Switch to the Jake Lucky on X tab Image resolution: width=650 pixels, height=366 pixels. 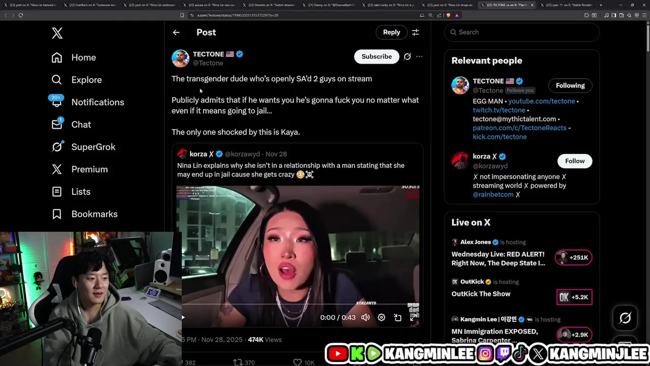click(387, 5)
